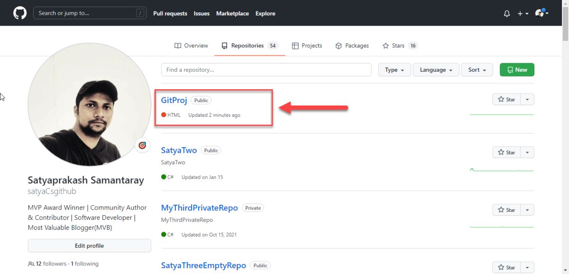Viewport: 569px width, 274px height.
Task: Open the MyThirdPrivateRepo repository
Action: coord(200,208)
